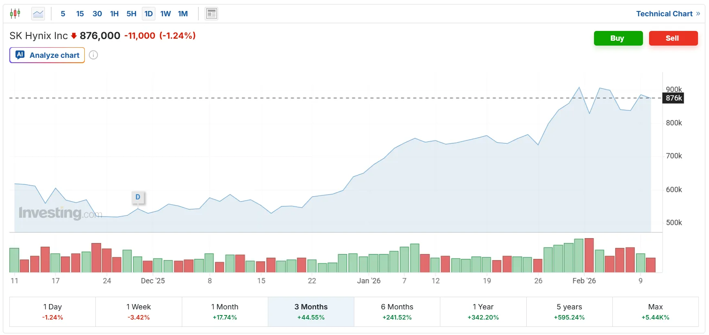Select the 1 Day range tab

pos(53,311)
